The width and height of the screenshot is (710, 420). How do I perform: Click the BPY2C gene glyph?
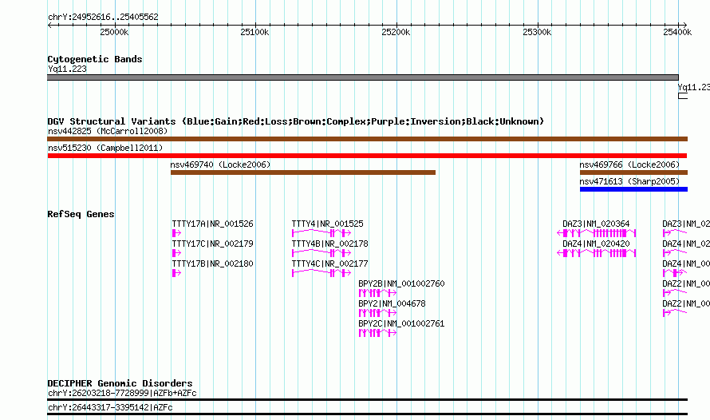377,332
